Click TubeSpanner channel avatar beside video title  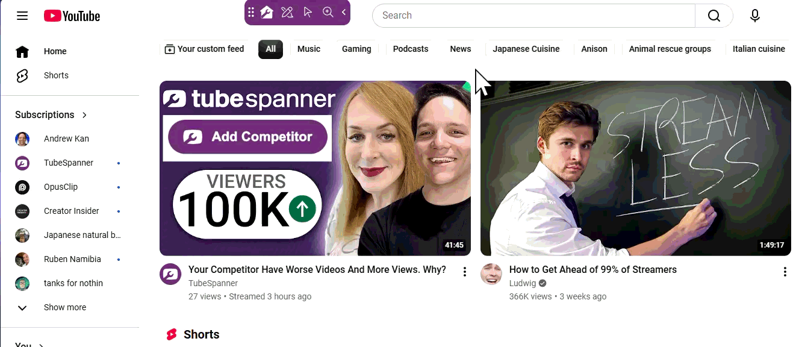(x=170, y=274)
